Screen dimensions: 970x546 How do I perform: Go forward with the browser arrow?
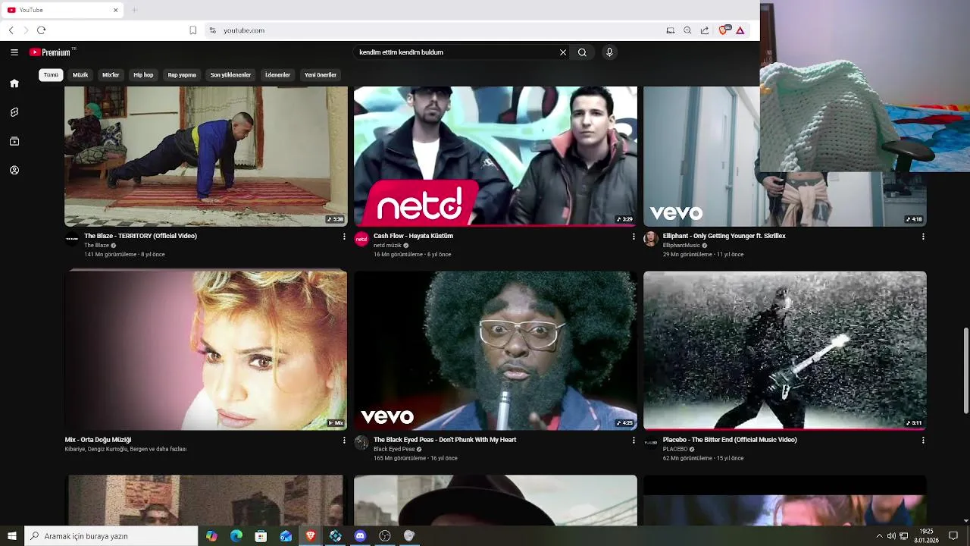tap(26, 30)
